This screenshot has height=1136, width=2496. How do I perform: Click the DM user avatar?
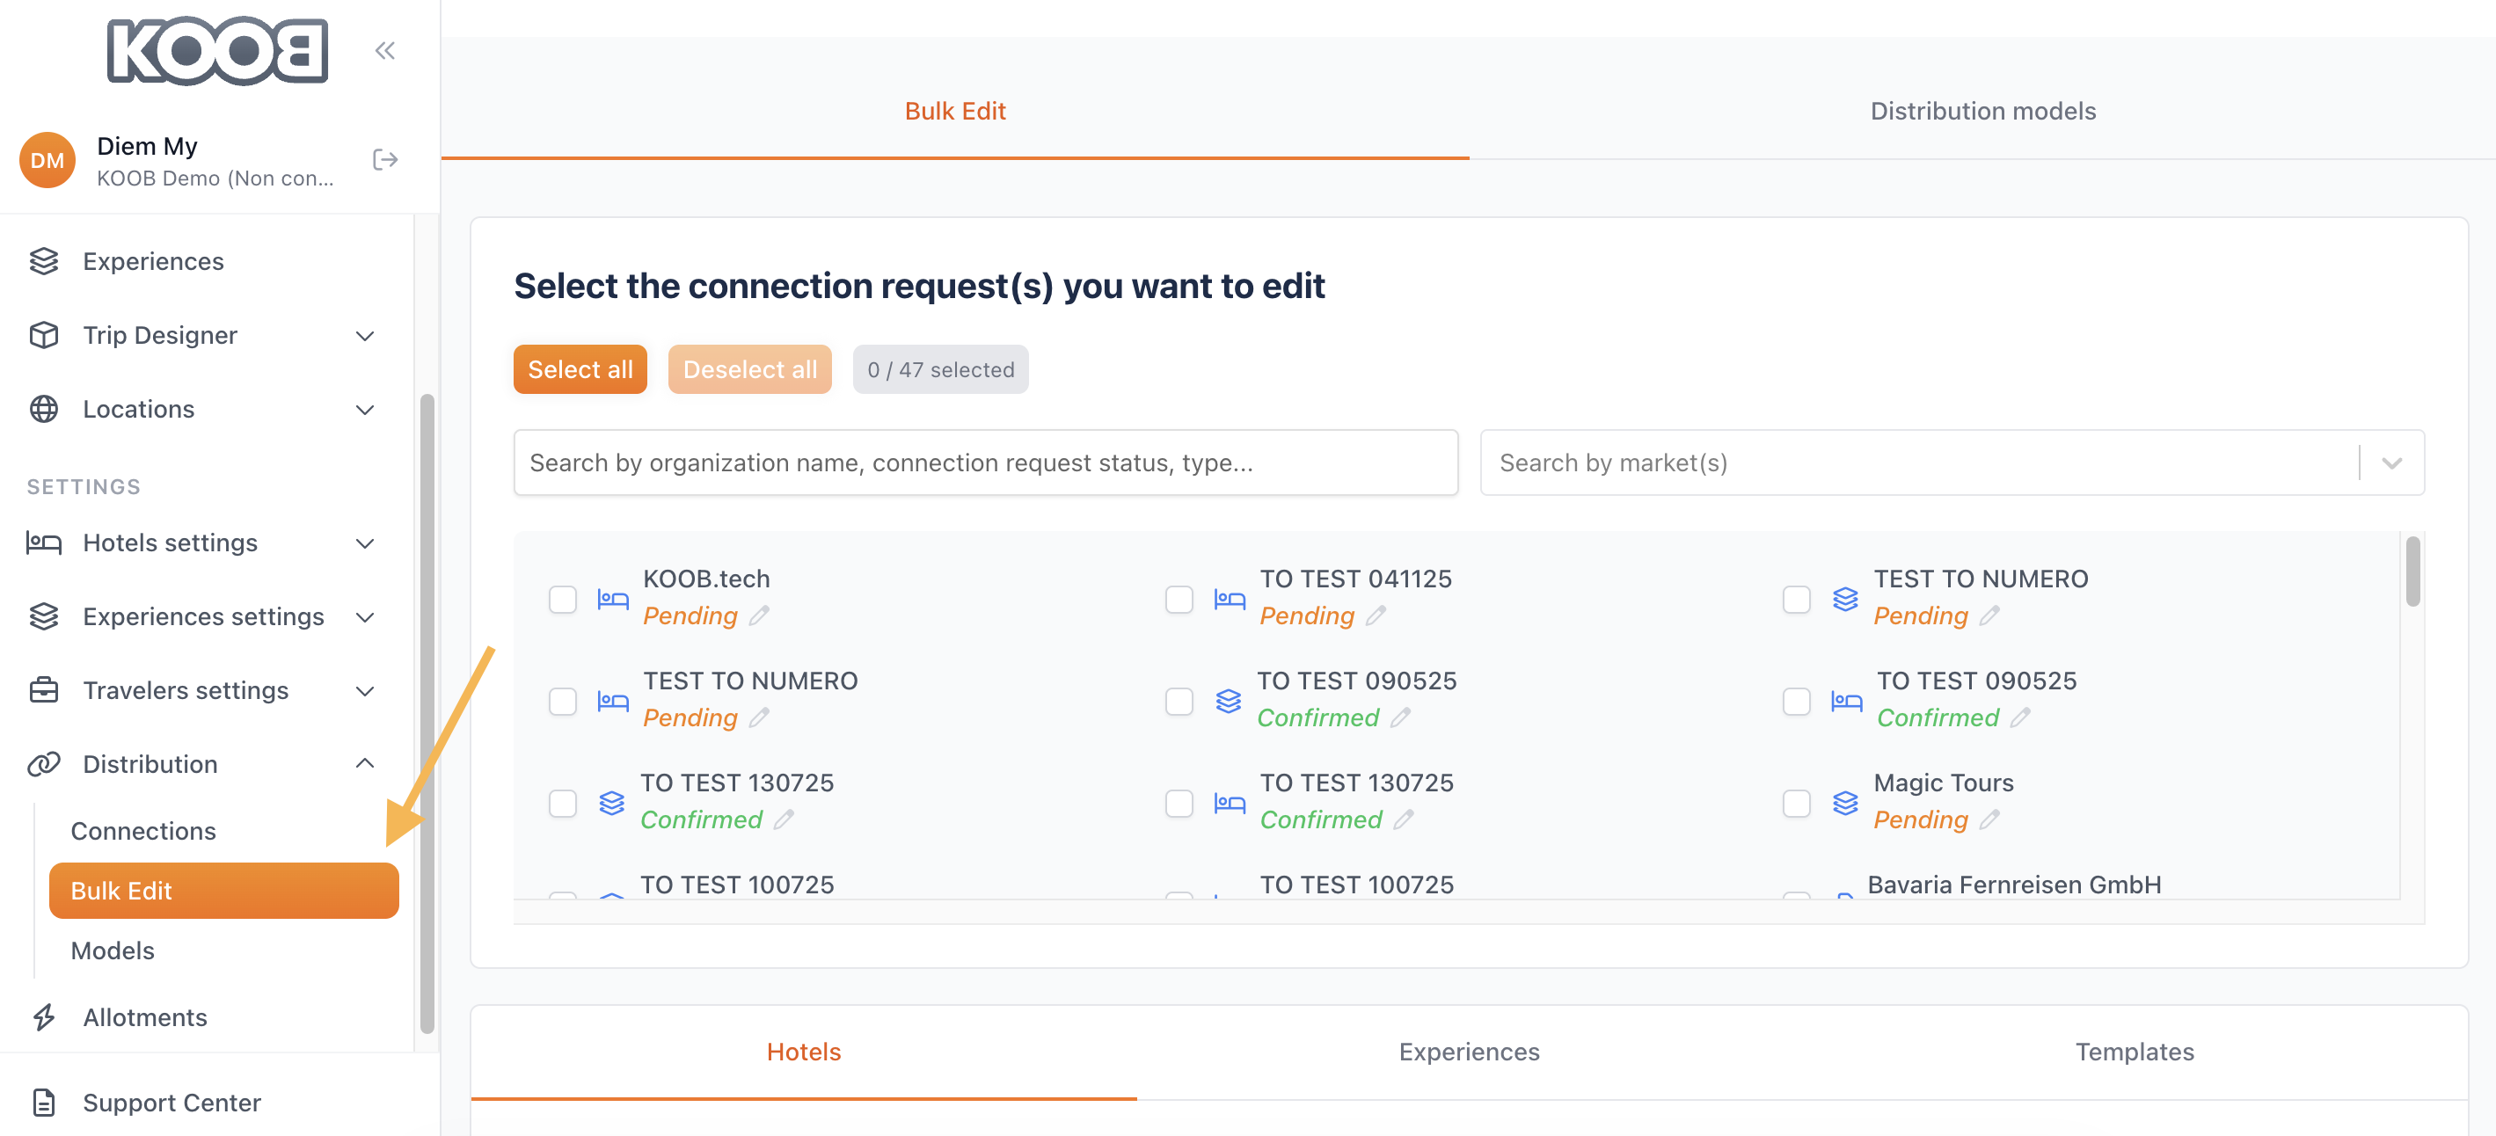[47, 160]
